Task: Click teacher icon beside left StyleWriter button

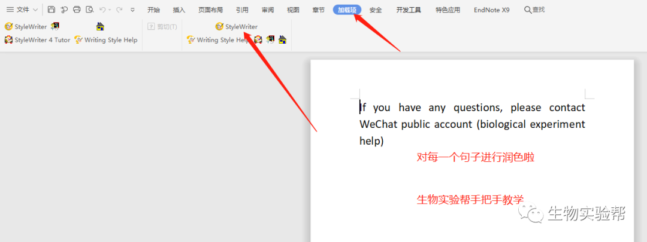Action: [55, 27]
